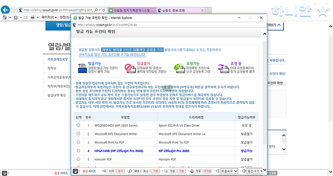
Task: Open the 안전(S) dropdown menu
Action: 65,18
